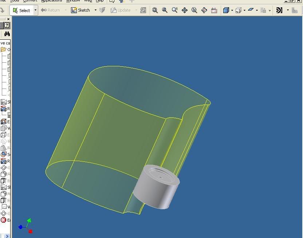Click the ground shadow plane icon

click(x=251, y=10)
